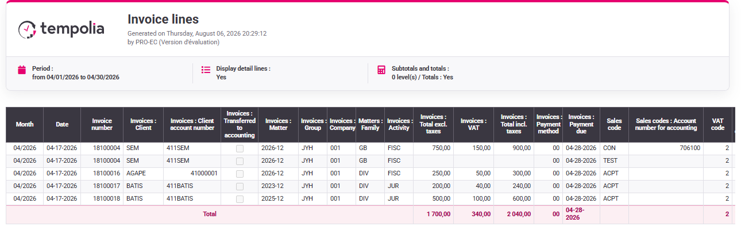This screenshot has width=741, height=230.
Task: Click the AGAPE client cell
Action: pyautogui.click(x=144, y=174)
